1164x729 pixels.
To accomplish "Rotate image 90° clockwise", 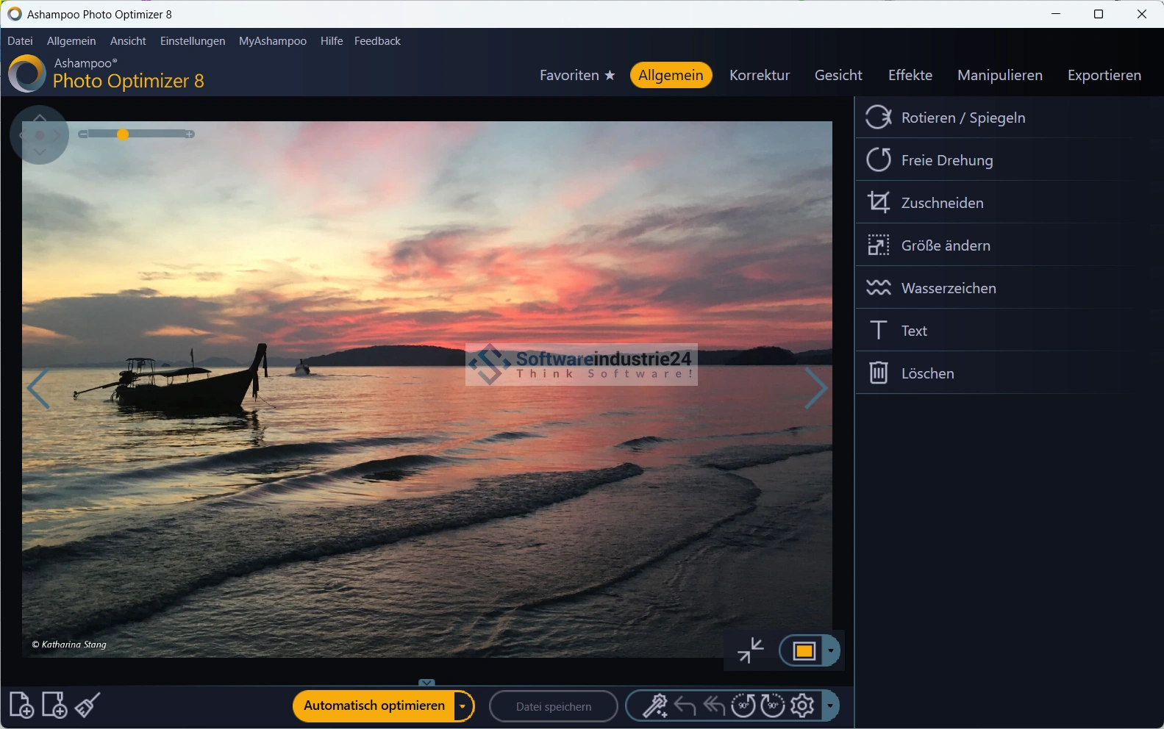I will pos(772,706).
